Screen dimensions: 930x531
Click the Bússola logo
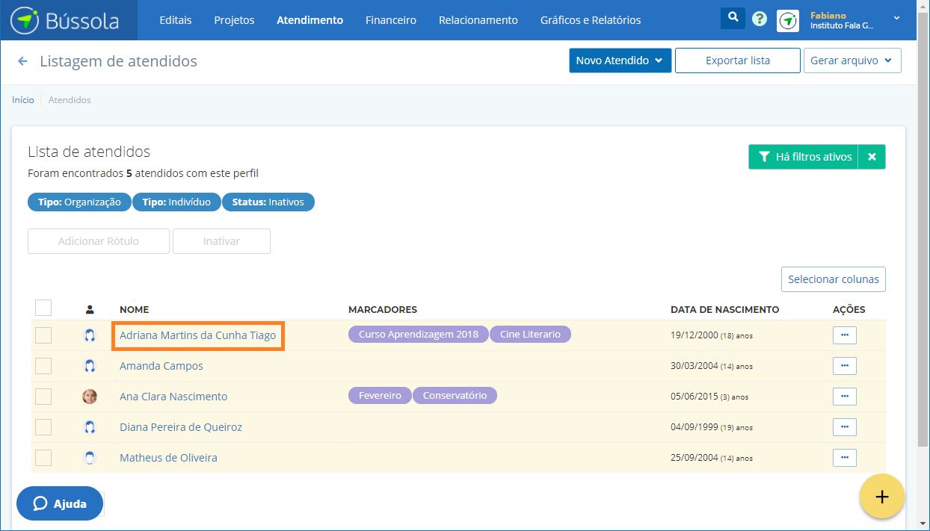[65, 20]
